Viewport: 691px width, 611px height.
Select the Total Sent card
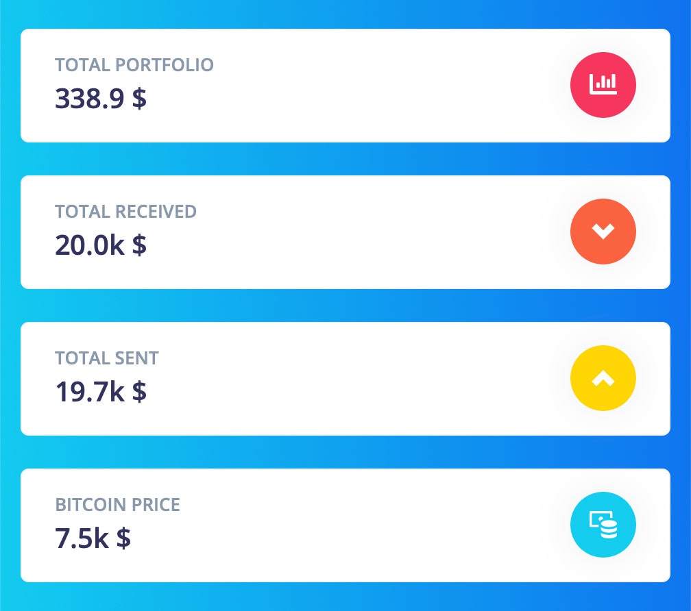click(x=345, y=378)
